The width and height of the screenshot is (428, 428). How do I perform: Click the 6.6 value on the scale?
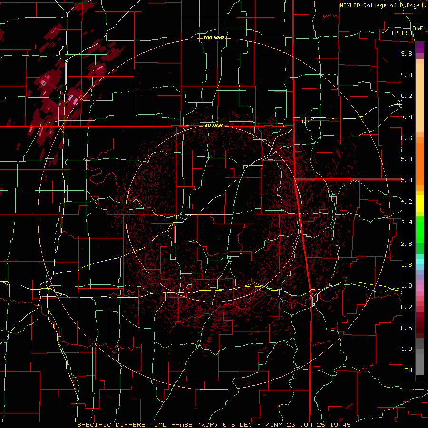407,138
